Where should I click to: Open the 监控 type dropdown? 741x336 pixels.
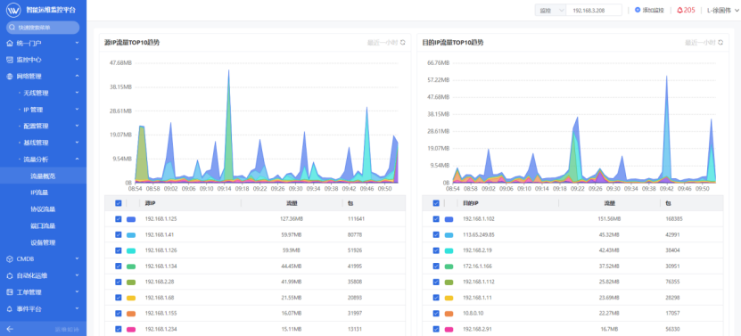pyautogui.click(x=550, y=10)
